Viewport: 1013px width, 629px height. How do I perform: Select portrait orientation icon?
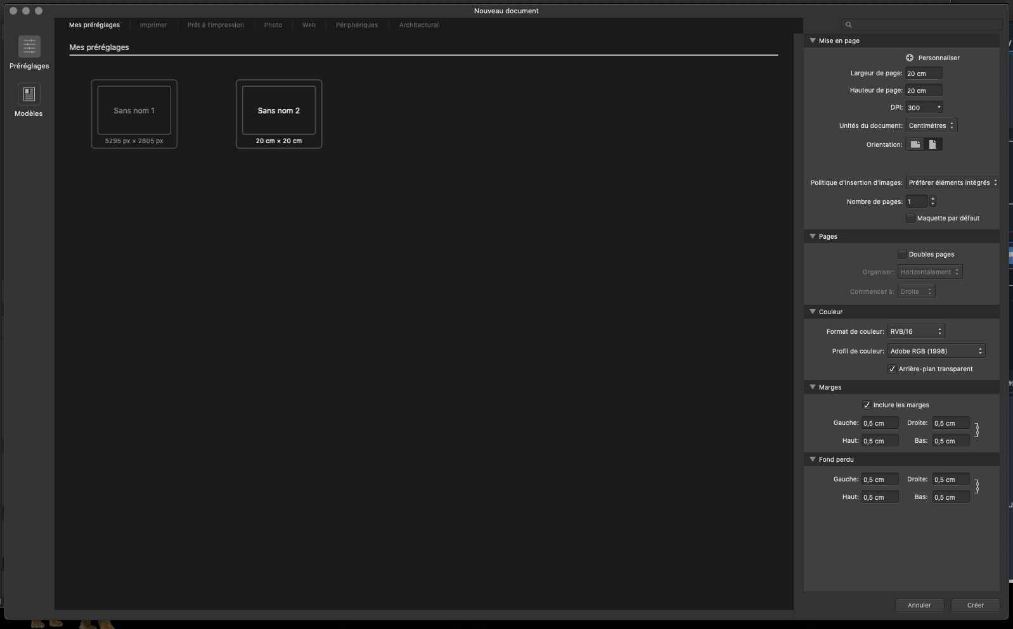click(932, 144)
